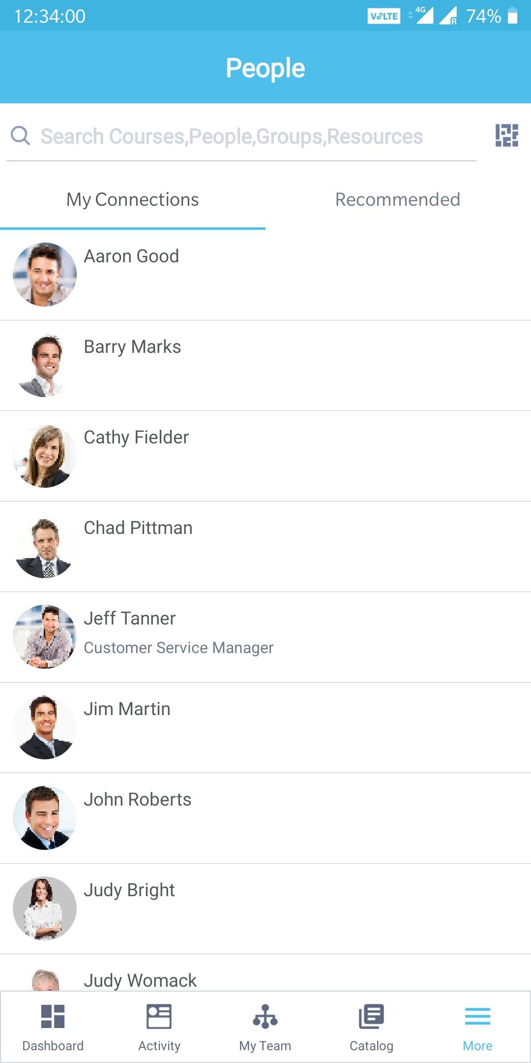Tap the QR code scanner icon
This screenshot has width=531, height=1063.
click(506, 135)
